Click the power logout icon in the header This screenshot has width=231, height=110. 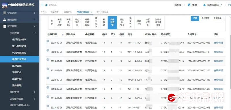230,5
